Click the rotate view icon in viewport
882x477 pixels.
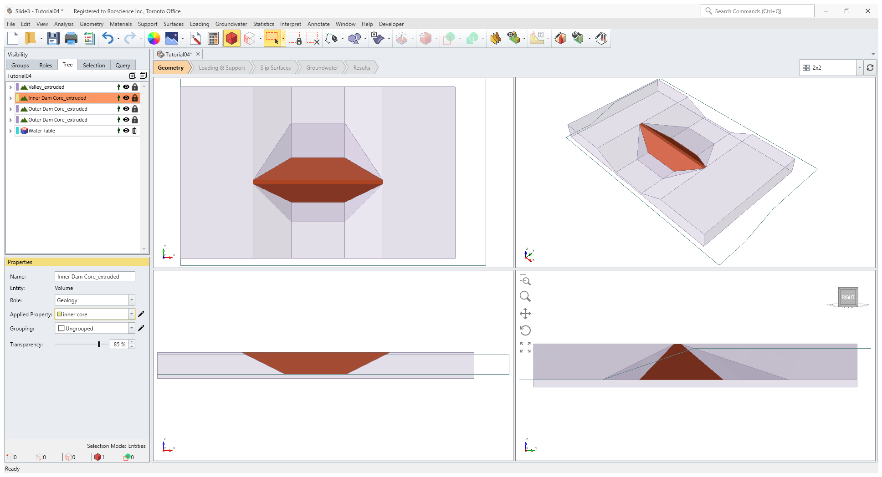(525, 330)
